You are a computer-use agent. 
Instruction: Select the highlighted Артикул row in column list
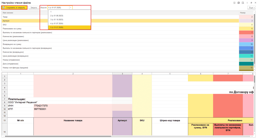pyautogui.click(x=120, y=21)
